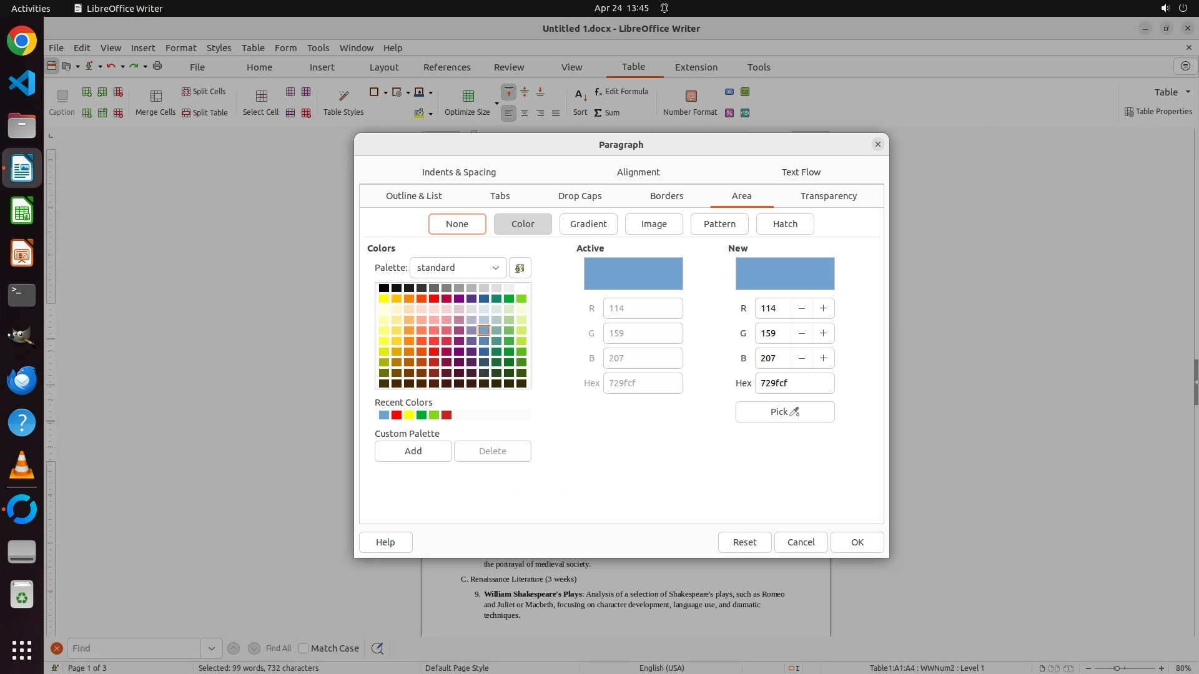Pick the red swatch in Recent Colors
The image size is (1199, 674).
click(x=397, y=416)
